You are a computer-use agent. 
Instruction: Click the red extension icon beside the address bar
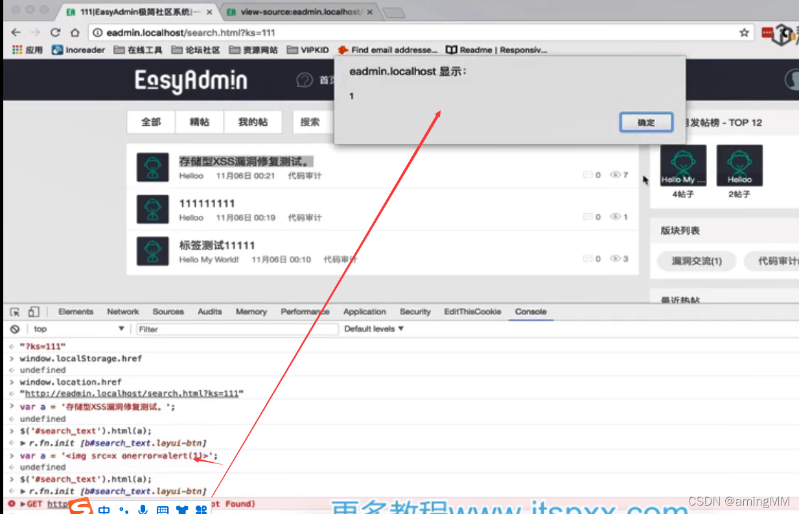767,32
